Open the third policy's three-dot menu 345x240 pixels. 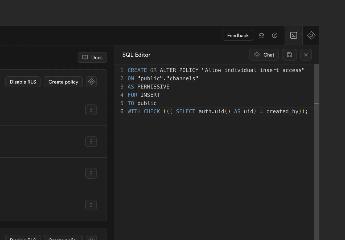91,173
